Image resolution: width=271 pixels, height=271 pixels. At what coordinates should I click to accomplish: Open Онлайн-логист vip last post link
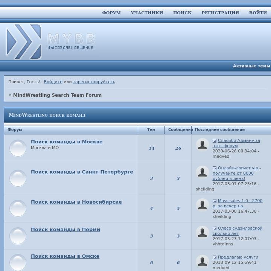pos(237,173)
